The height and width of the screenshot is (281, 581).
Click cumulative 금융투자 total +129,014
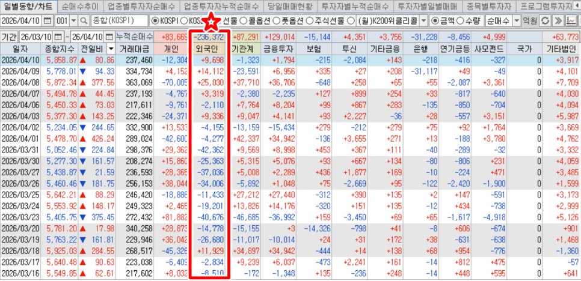(x=278, y=37)
